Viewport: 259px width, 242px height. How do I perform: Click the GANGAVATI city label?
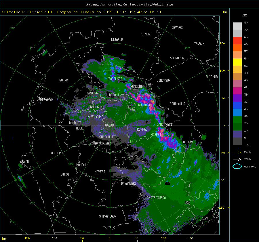(x=164, y=125)
